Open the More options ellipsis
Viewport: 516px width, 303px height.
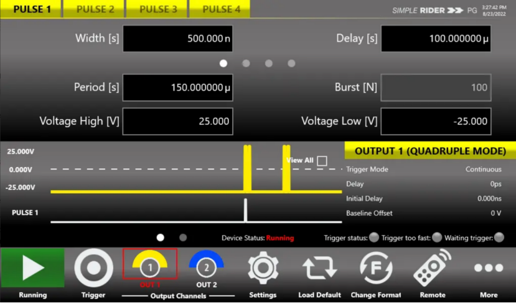(x=489, y=268)
